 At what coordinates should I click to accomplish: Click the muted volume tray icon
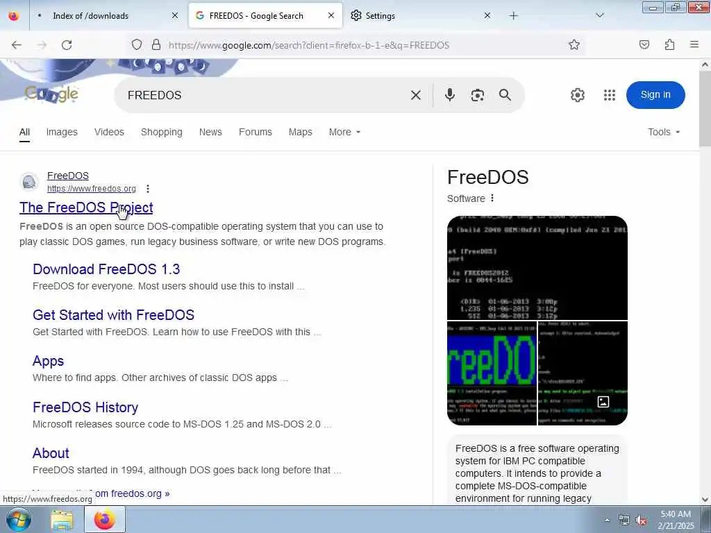(x=641, y=521)
